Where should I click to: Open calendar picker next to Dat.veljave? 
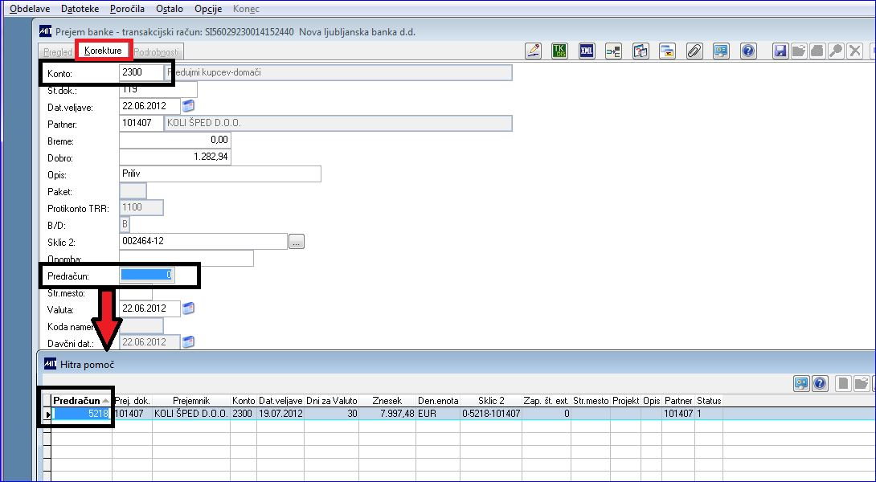pyautogui.click(x=188, y=105)
